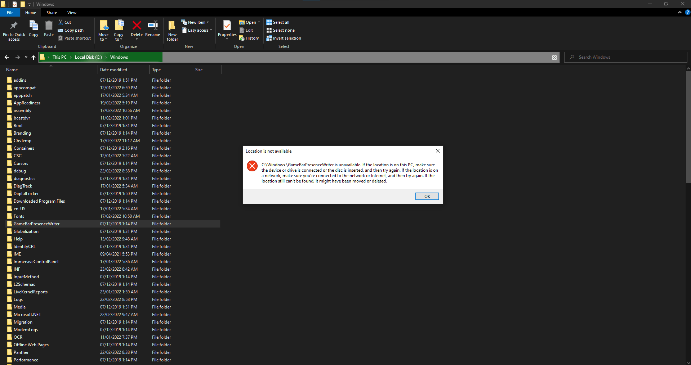Click Quick Access properties checkmark icon
The height and width of the screenshot is (365, 691).
(15, 4)
